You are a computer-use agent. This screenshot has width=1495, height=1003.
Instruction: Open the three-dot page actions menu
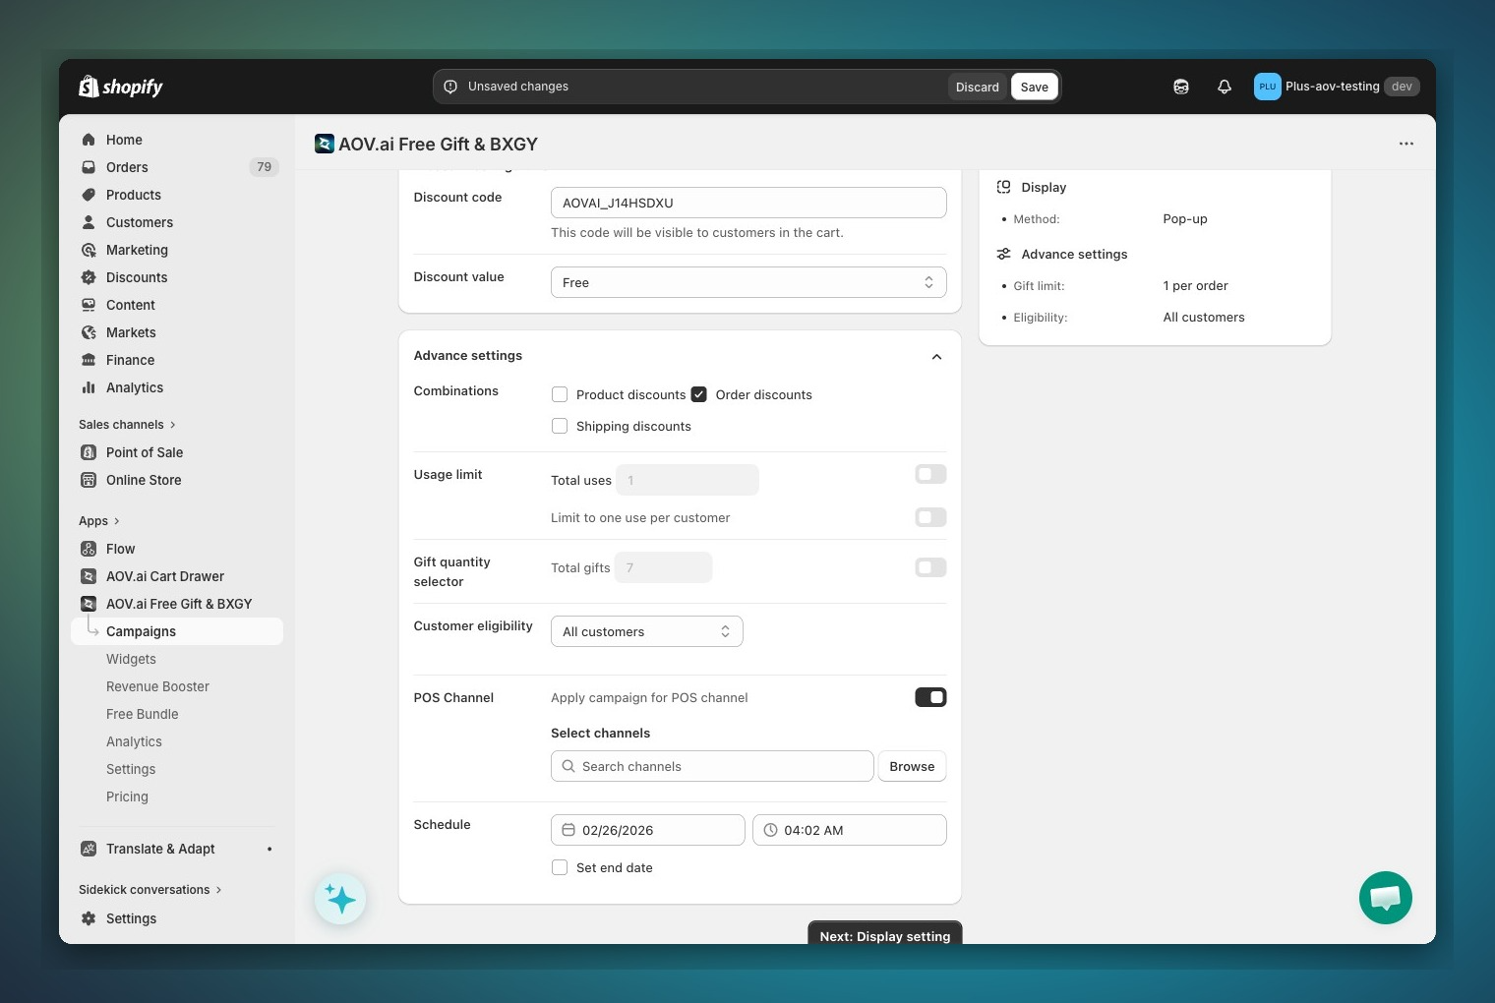1405,144
